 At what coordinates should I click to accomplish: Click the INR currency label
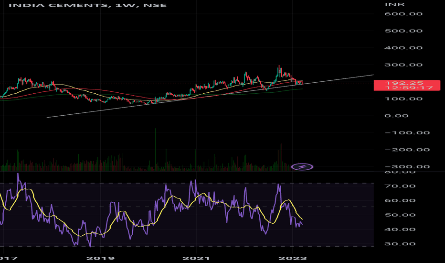point(395,4)
